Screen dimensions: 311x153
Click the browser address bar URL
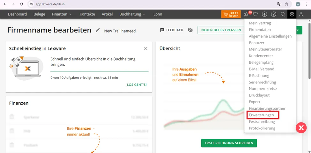pyautogui.click(x=50, y=4)
